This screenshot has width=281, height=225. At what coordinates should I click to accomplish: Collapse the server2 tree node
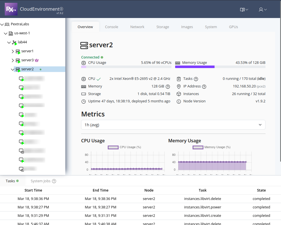click(x=12, y=69)
